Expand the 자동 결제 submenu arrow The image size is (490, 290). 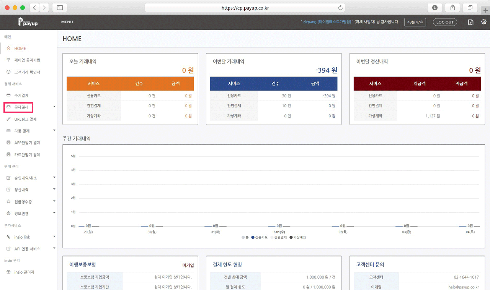pos(54,130)
